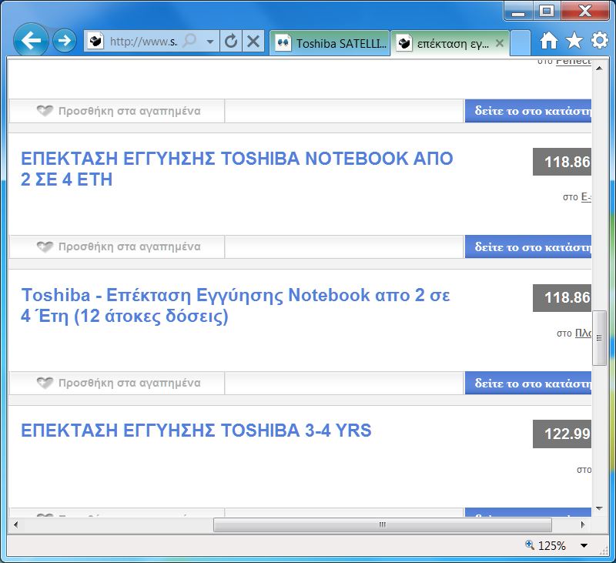Go back with the browser Back arrow
This screenshot has width=616, height=563.
point(31,41)
